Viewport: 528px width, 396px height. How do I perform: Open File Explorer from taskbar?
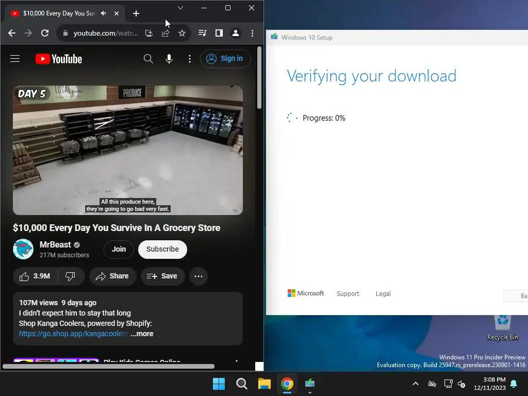pyautogui.click(x=265, y=384)
